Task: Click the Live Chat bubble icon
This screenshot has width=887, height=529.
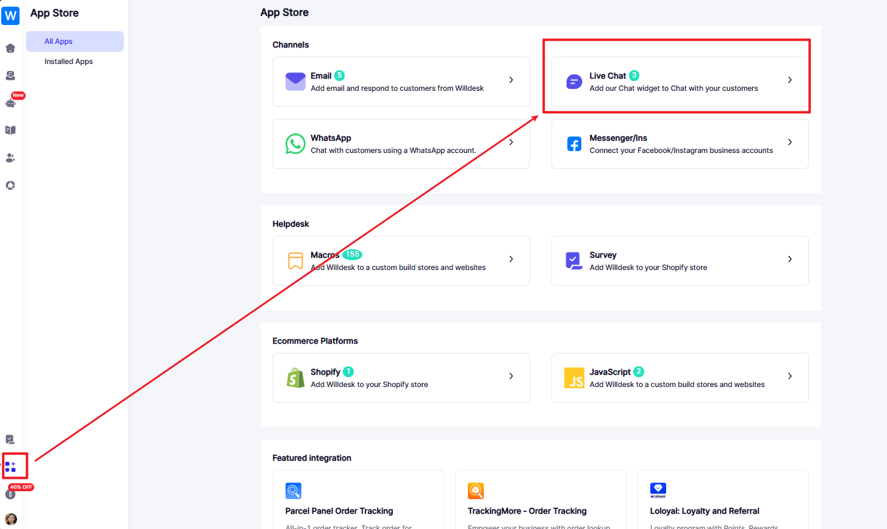Action: (574, 82)
